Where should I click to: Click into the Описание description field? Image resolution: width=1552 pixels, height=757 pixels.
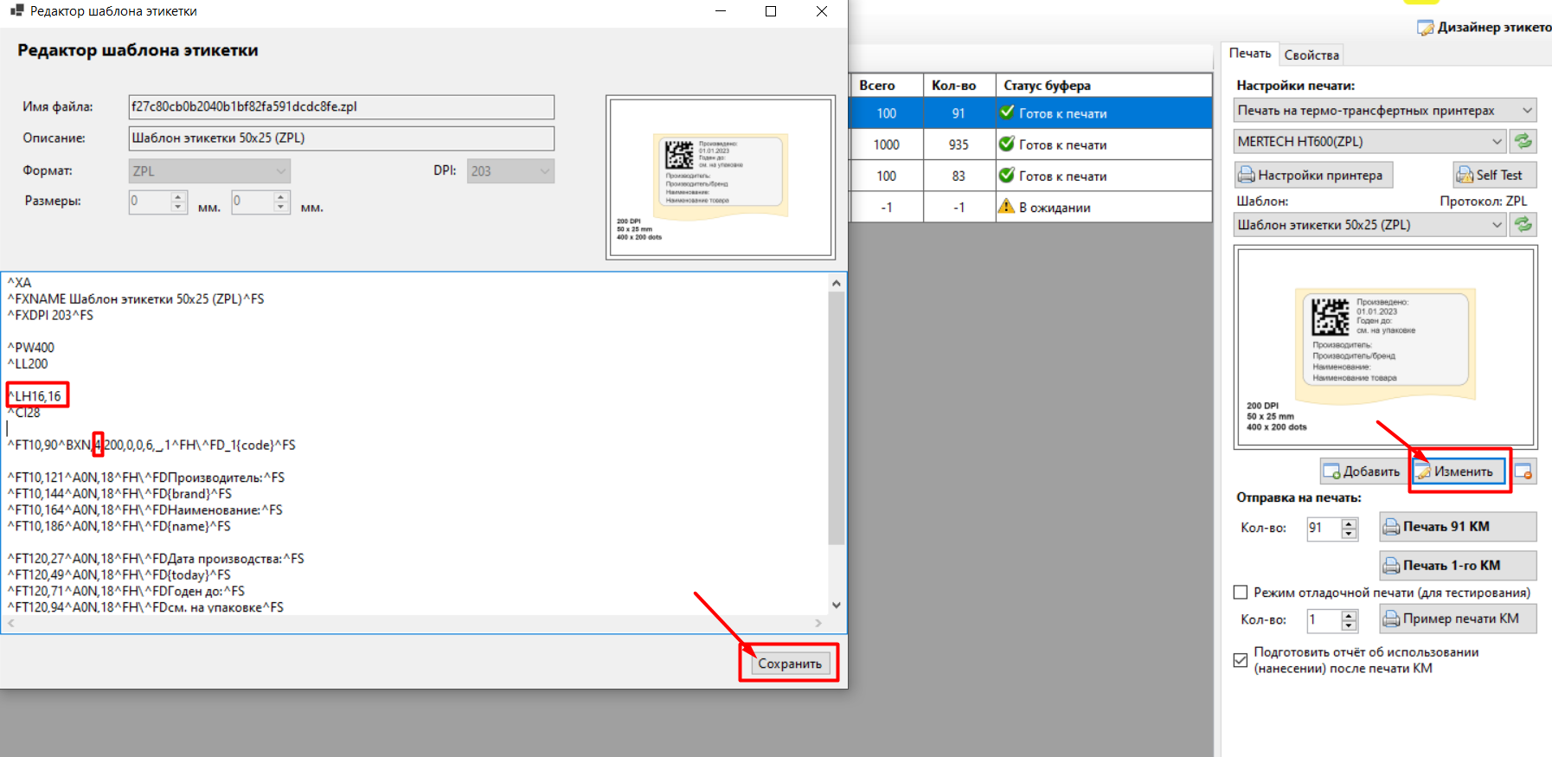pos(341,138)
